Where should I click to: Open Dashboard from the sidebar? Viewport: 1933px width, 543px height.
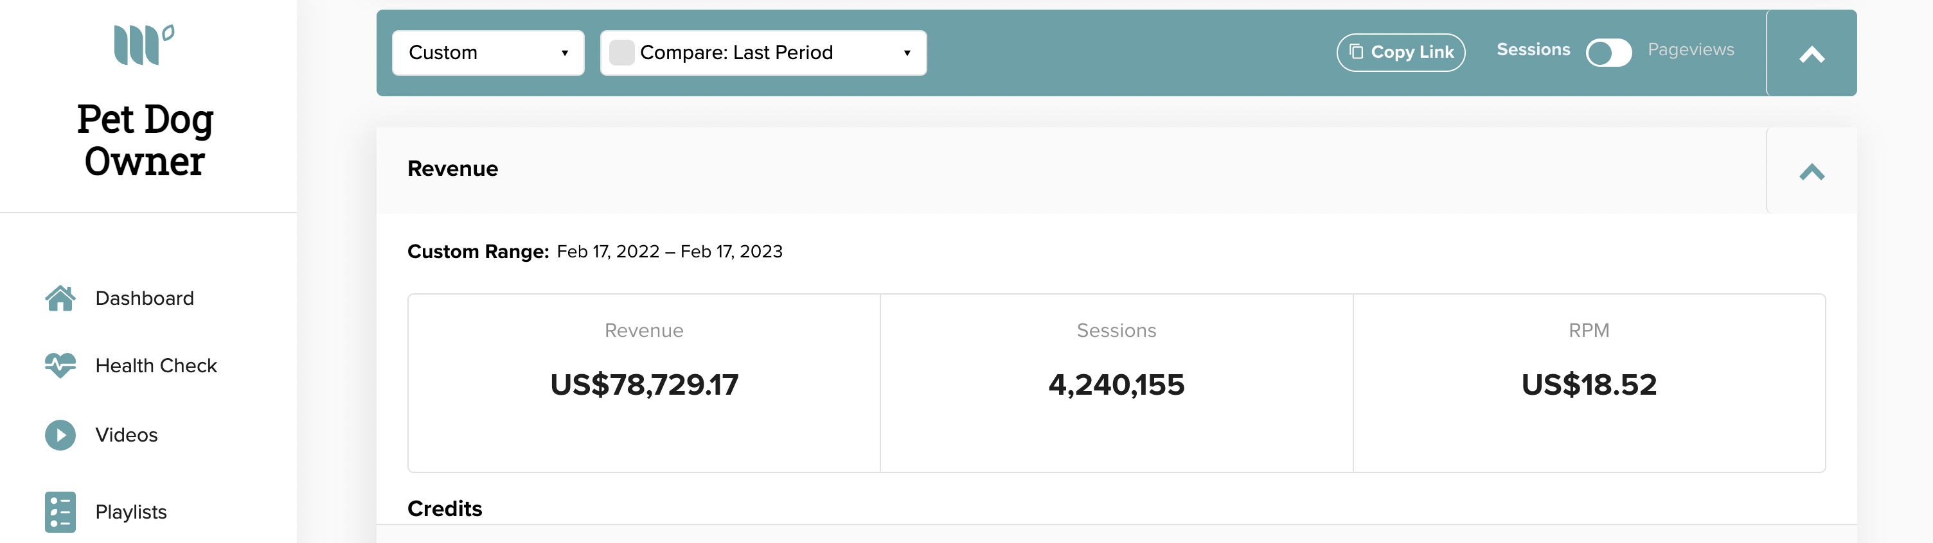[x=144, y=298]
